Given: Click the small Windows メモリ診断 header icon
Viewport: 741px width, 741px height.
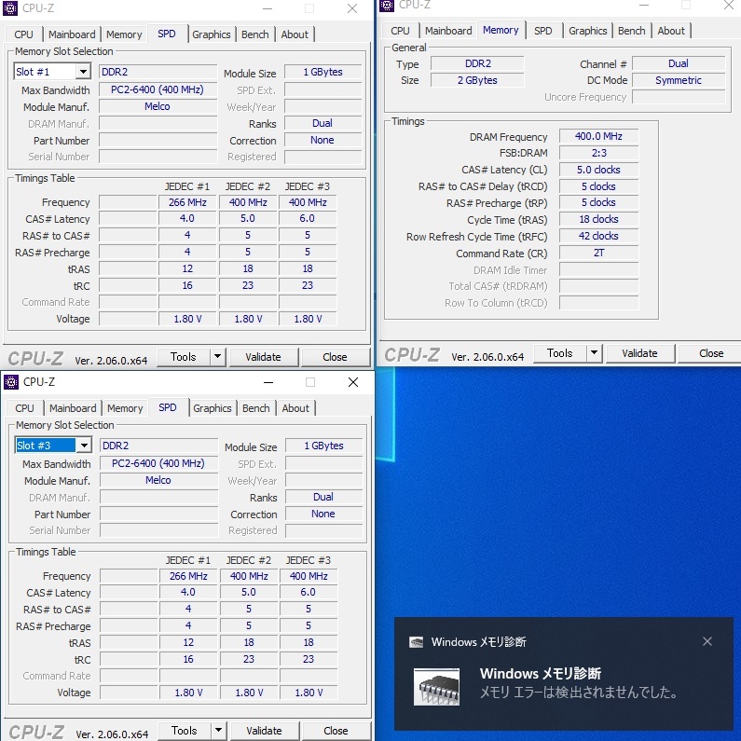Looking at the screenshot, I should click(417, 642).
